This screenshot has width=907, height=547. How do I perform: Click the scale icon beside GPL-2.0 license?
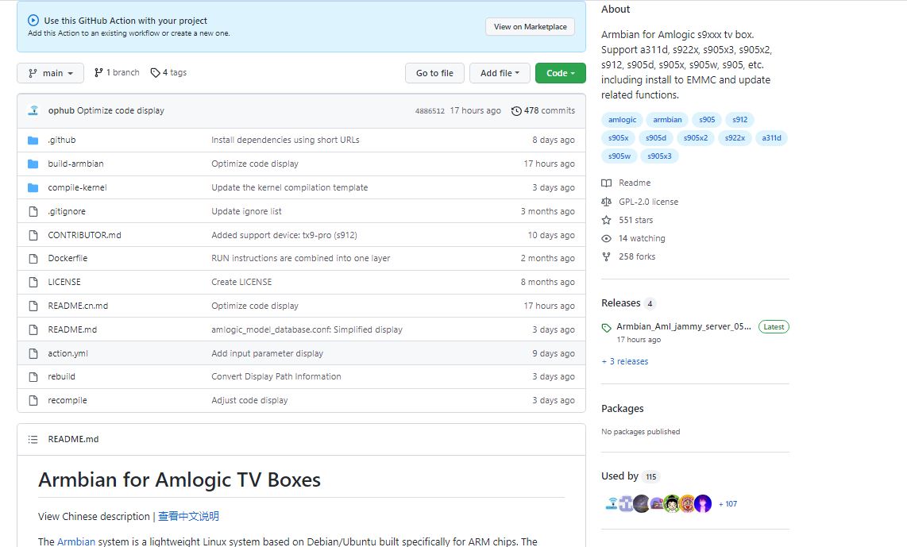[606, 202]
